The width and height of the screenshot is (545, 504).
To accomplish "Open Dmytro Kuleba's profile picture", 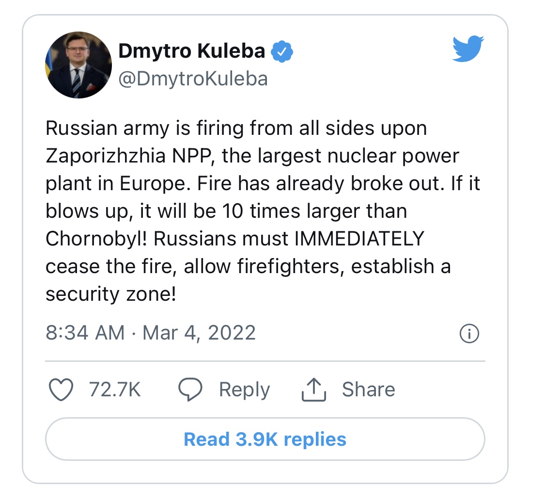I will 78,65.
